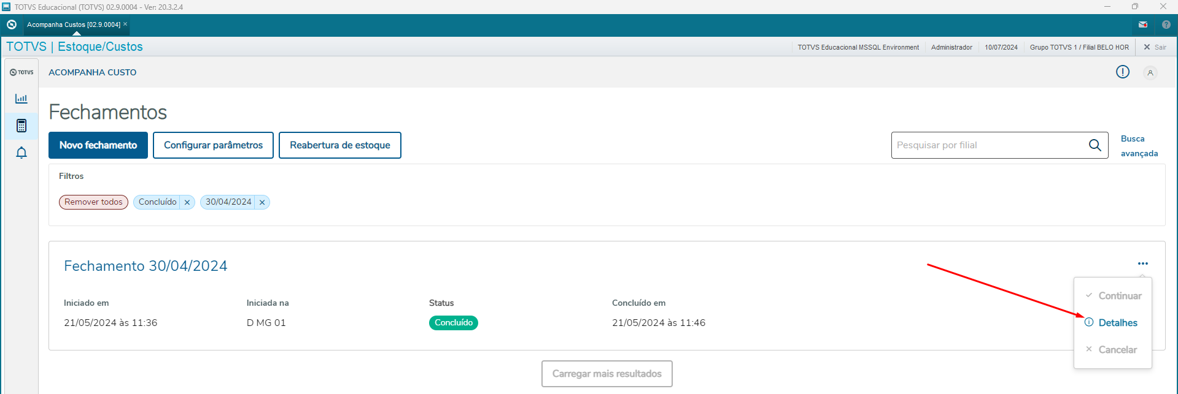The height and width of the screenshot is (394, 1178).
Task: Select Cancelar in context menu
Action: pyautogui.click(x=1113, y=350)
